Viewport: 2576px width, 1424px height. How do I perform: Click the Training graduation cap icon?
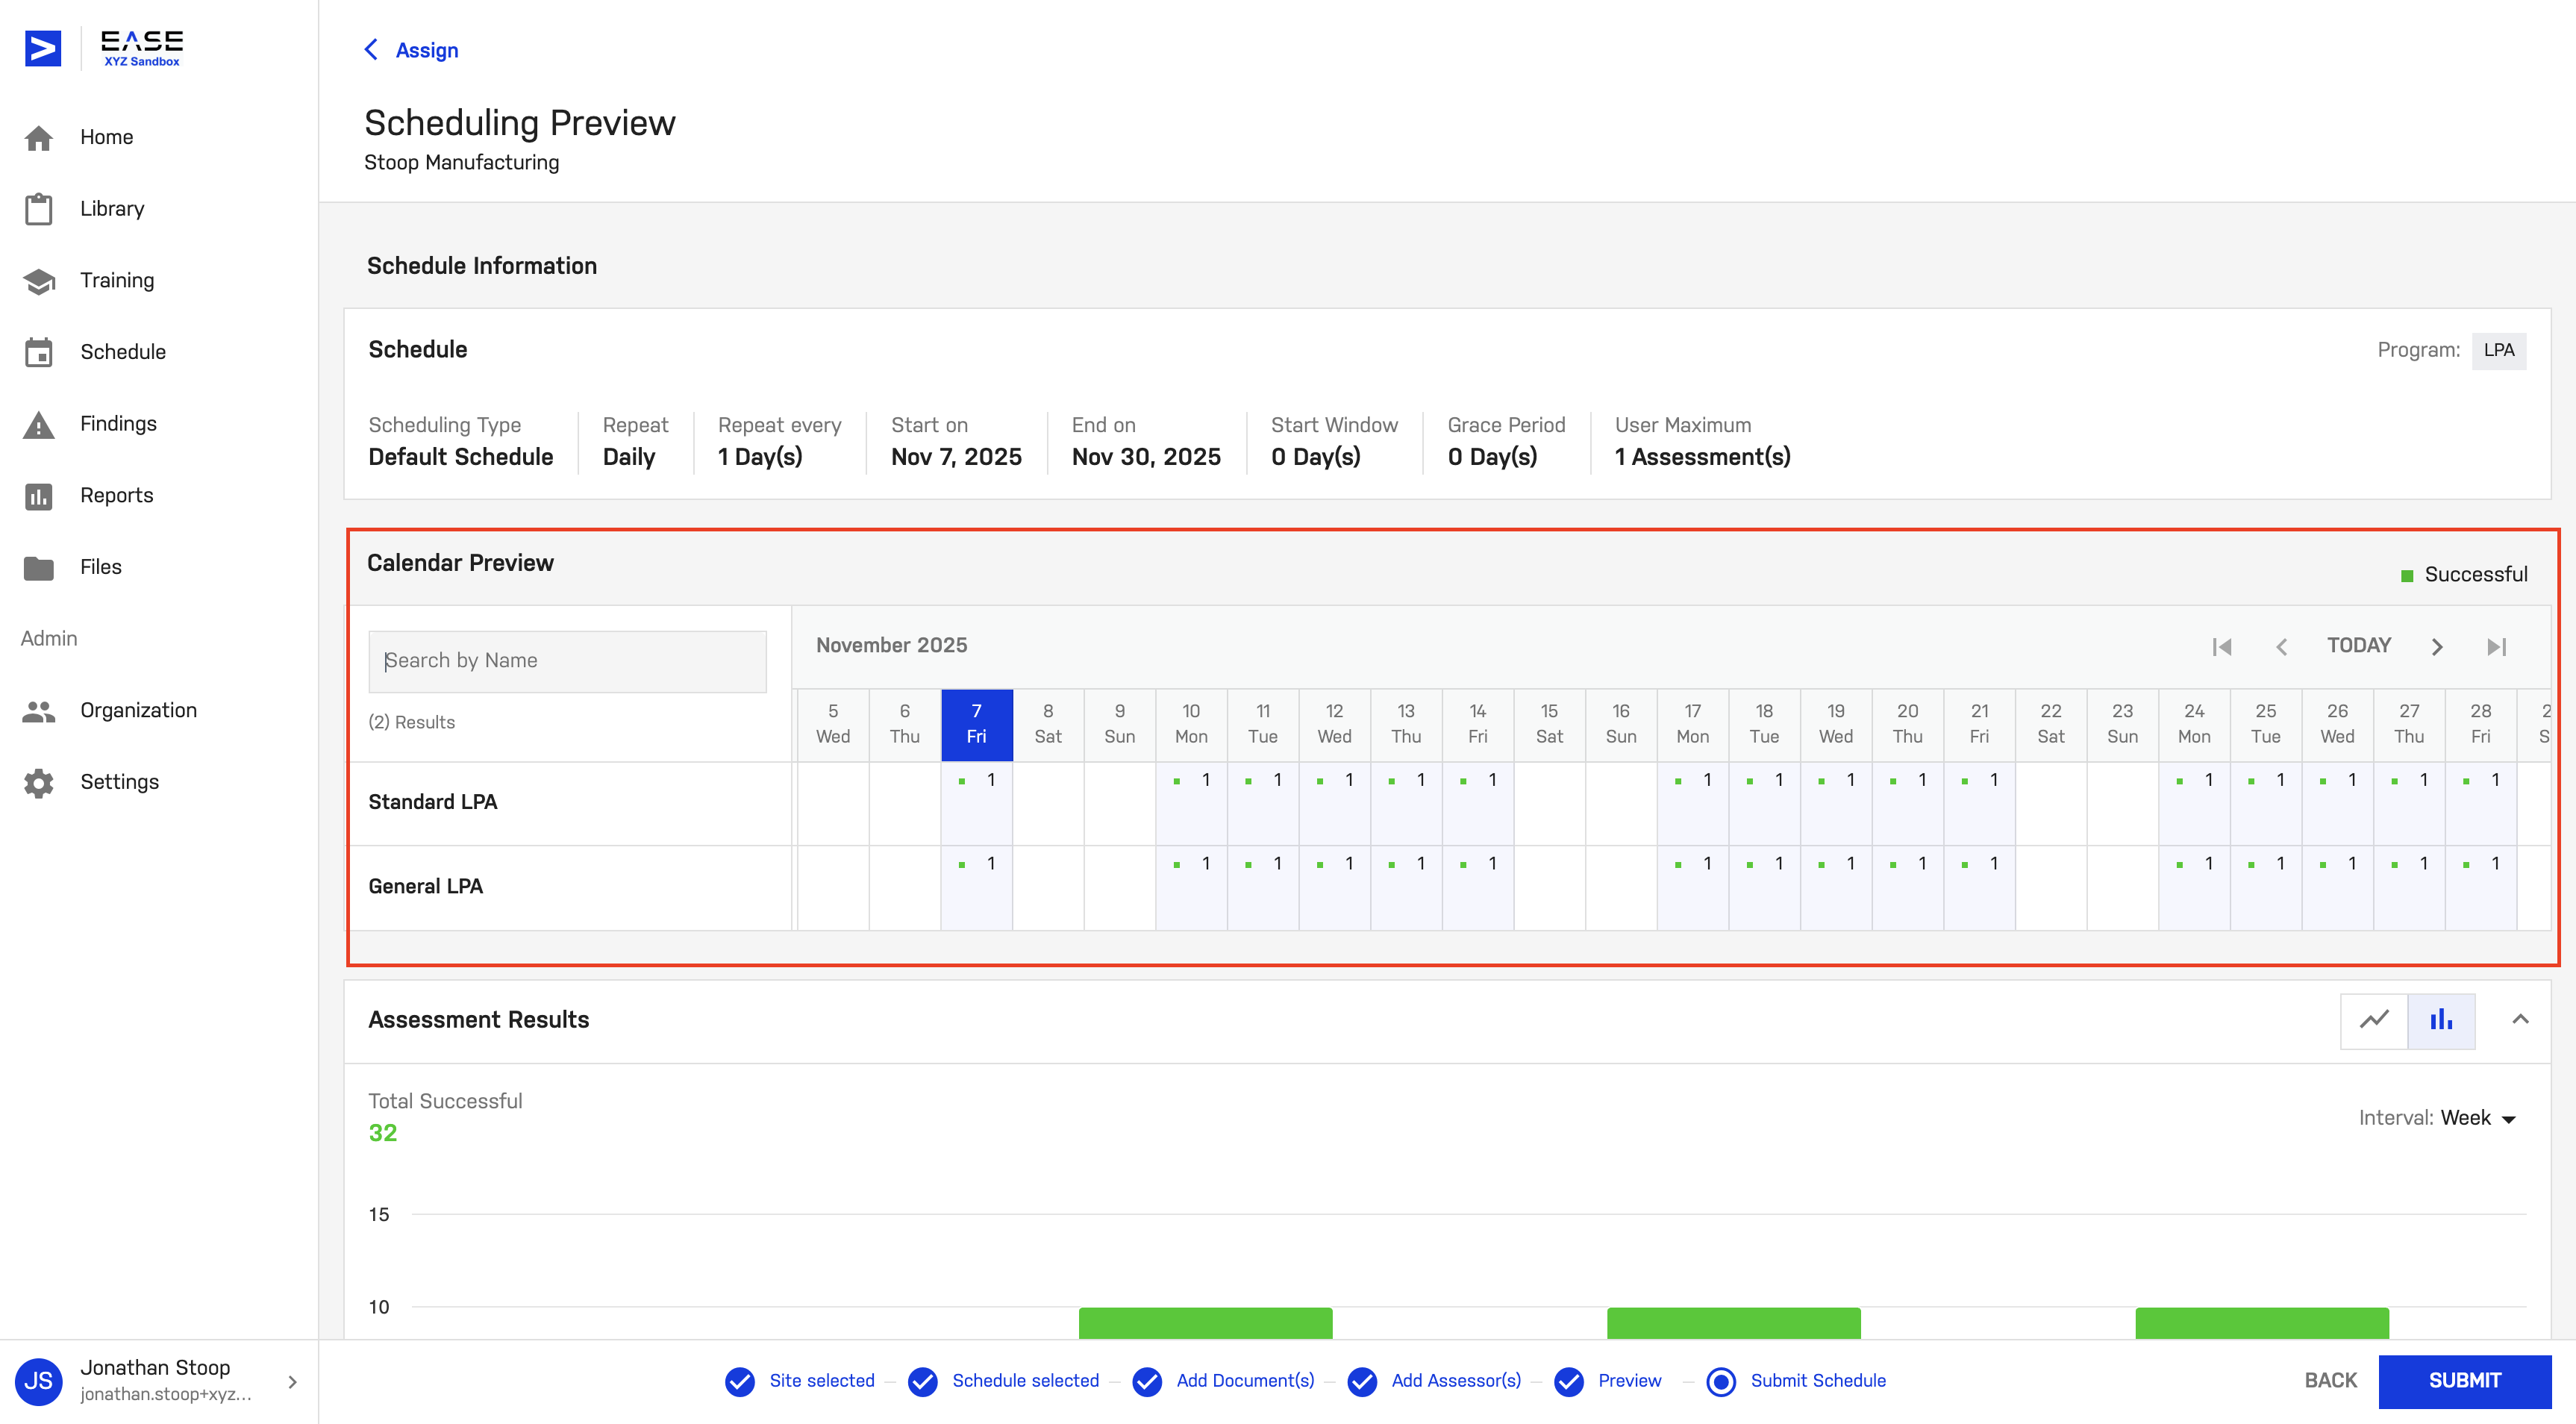click(x=39, y=281)
